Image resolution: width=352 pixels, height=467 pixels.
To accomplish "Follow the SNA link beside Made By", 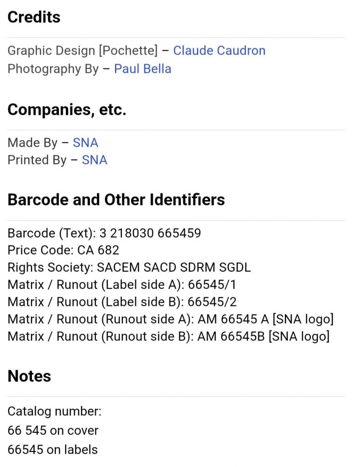I will pyautogui.click(x=85, y=143).
